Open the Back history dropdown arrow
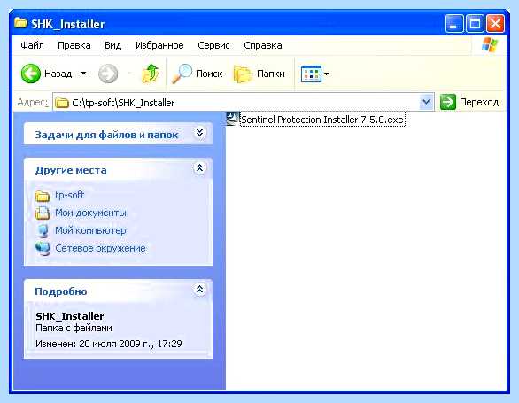 tap(84, 74)
